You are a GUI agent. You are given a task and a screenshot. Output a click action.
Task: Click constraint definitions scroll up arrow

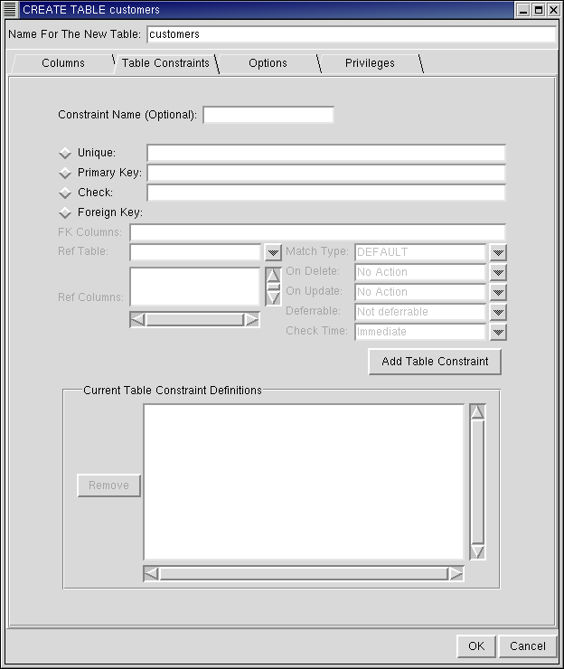pos(477,411)
